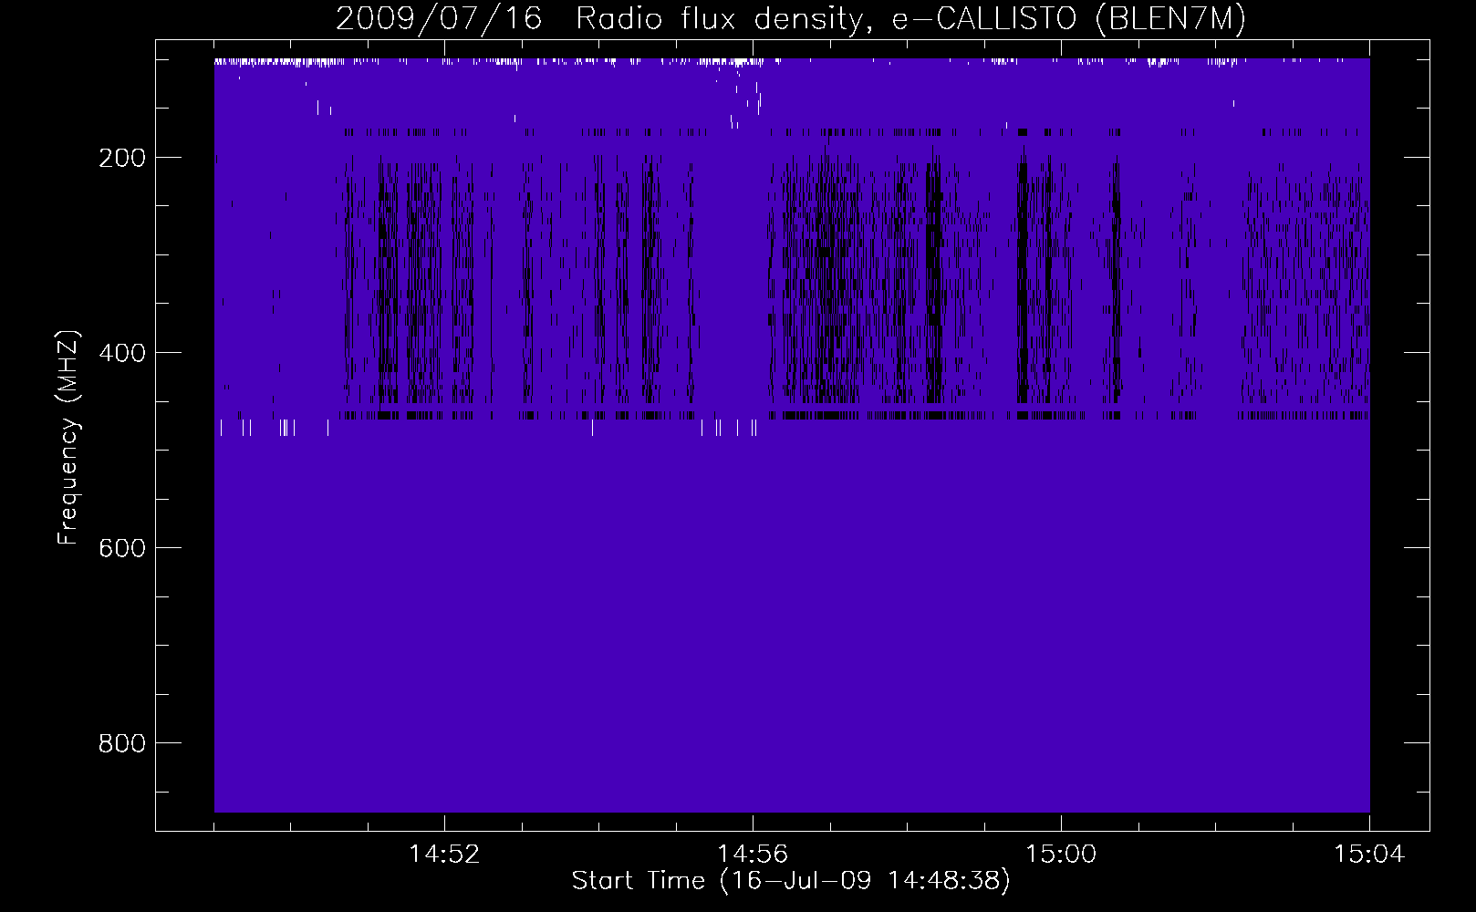Click the 15:04 time tick label
Image resolution: width=1476 pixels, height=912 pixels.
[x=1369, y=855]
